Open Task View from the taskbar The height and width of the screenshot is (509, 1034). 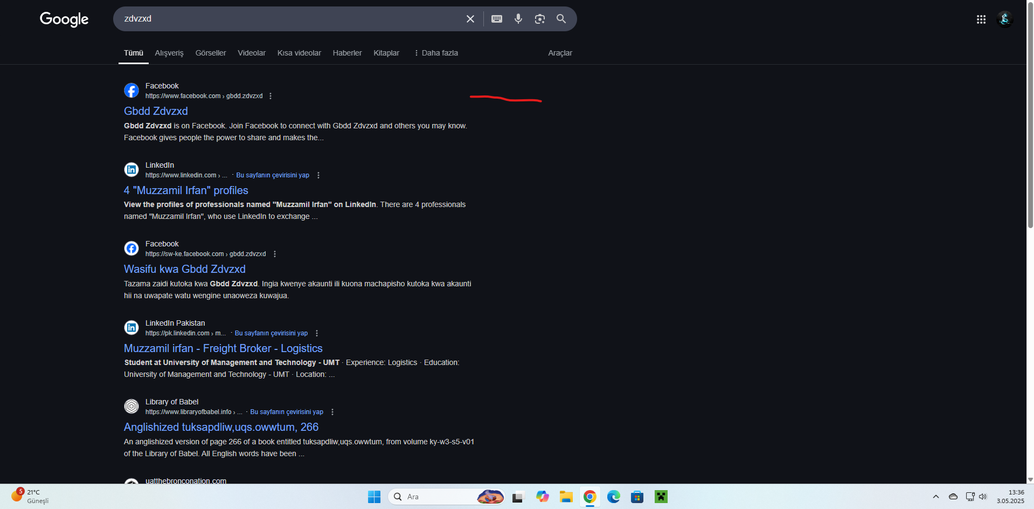pos(518,497)
